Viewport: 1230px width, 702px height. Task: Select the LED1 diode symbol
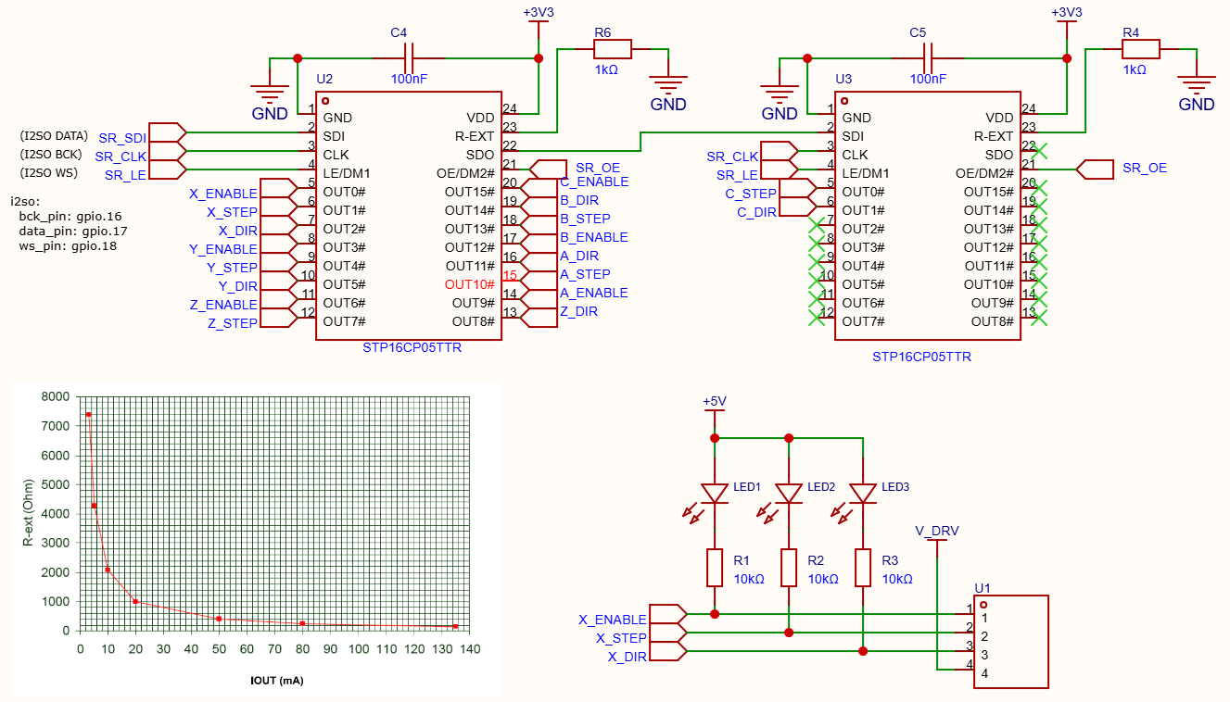(715, 494)
